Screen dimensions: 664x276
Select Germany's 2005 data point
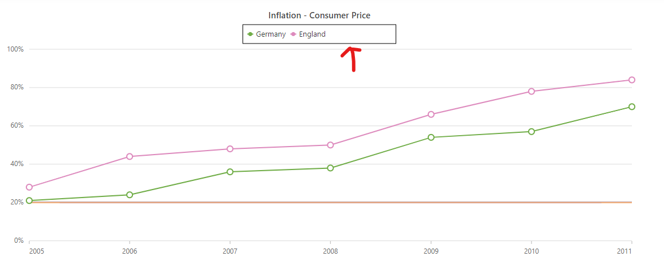pyautogui.click(x=29, y=200)
